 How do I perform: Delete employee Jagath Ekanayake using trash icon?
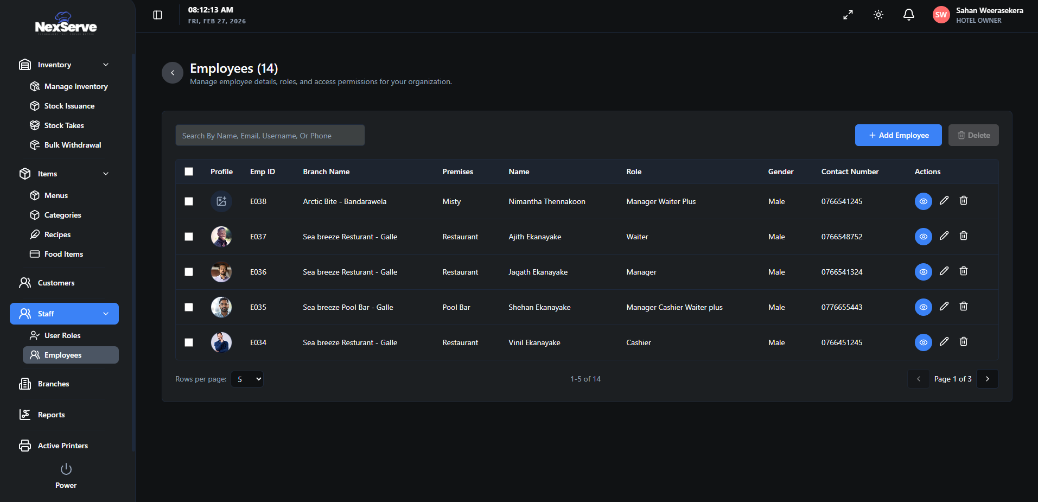click(x=964, y=271)
